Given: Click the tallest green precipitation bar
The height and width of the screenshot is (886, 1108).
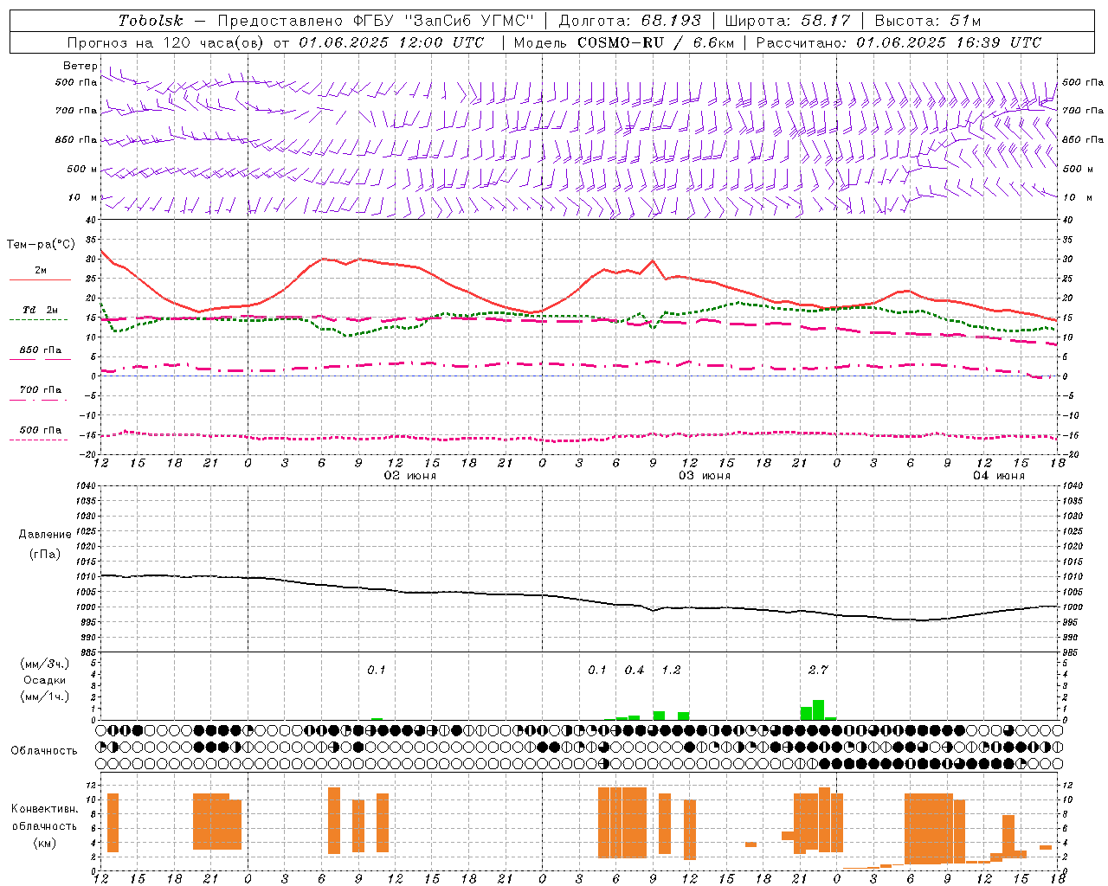Looking at the screenshot, I should click(818, 709).
